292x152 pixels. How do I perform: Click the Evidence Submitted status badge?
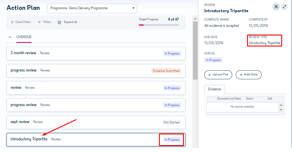point(166,71)
